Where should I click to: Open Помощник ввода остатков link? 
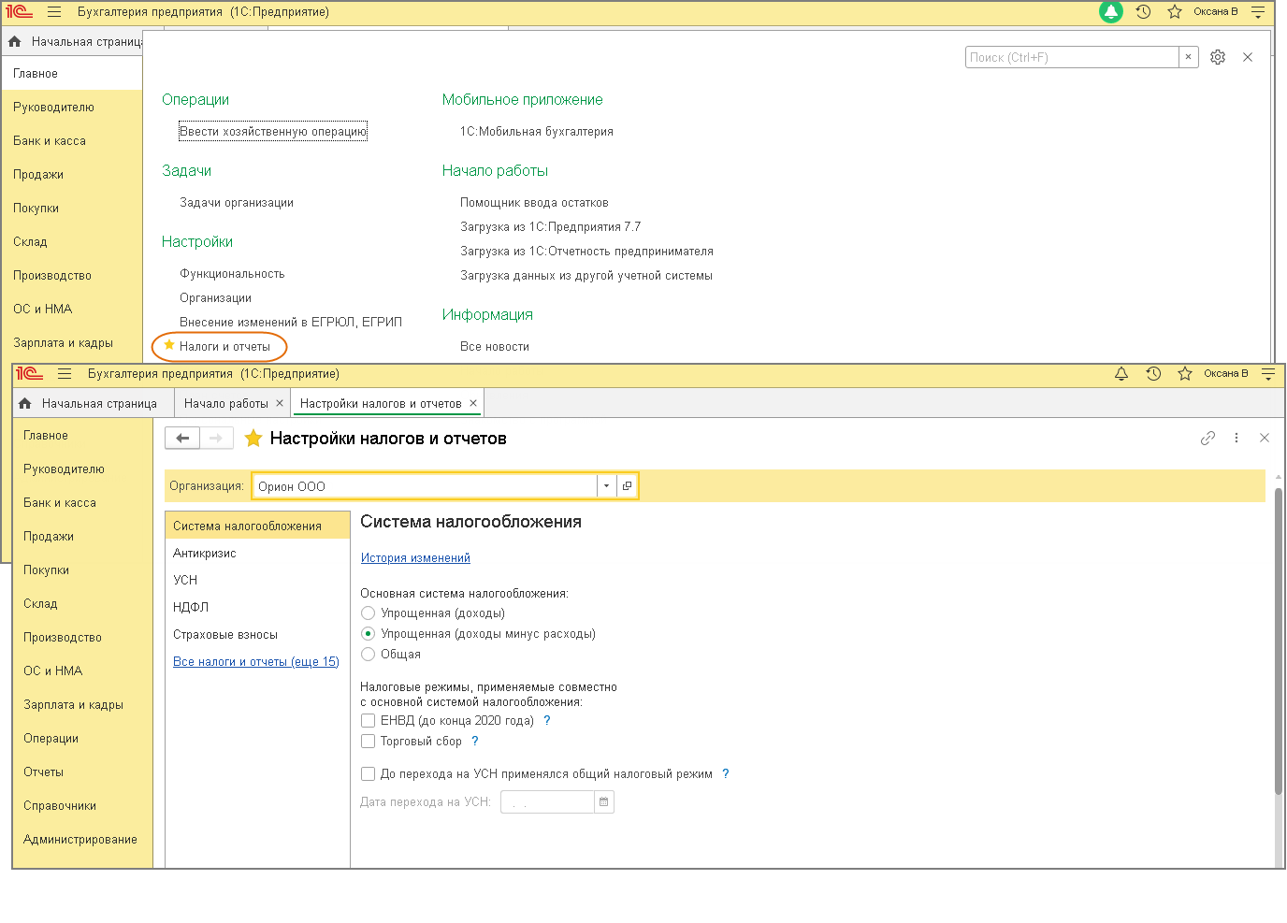click(x=534, y=203)
